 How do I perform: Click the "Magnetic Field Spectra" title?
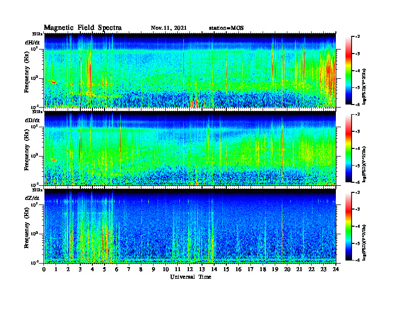(83, 28)
